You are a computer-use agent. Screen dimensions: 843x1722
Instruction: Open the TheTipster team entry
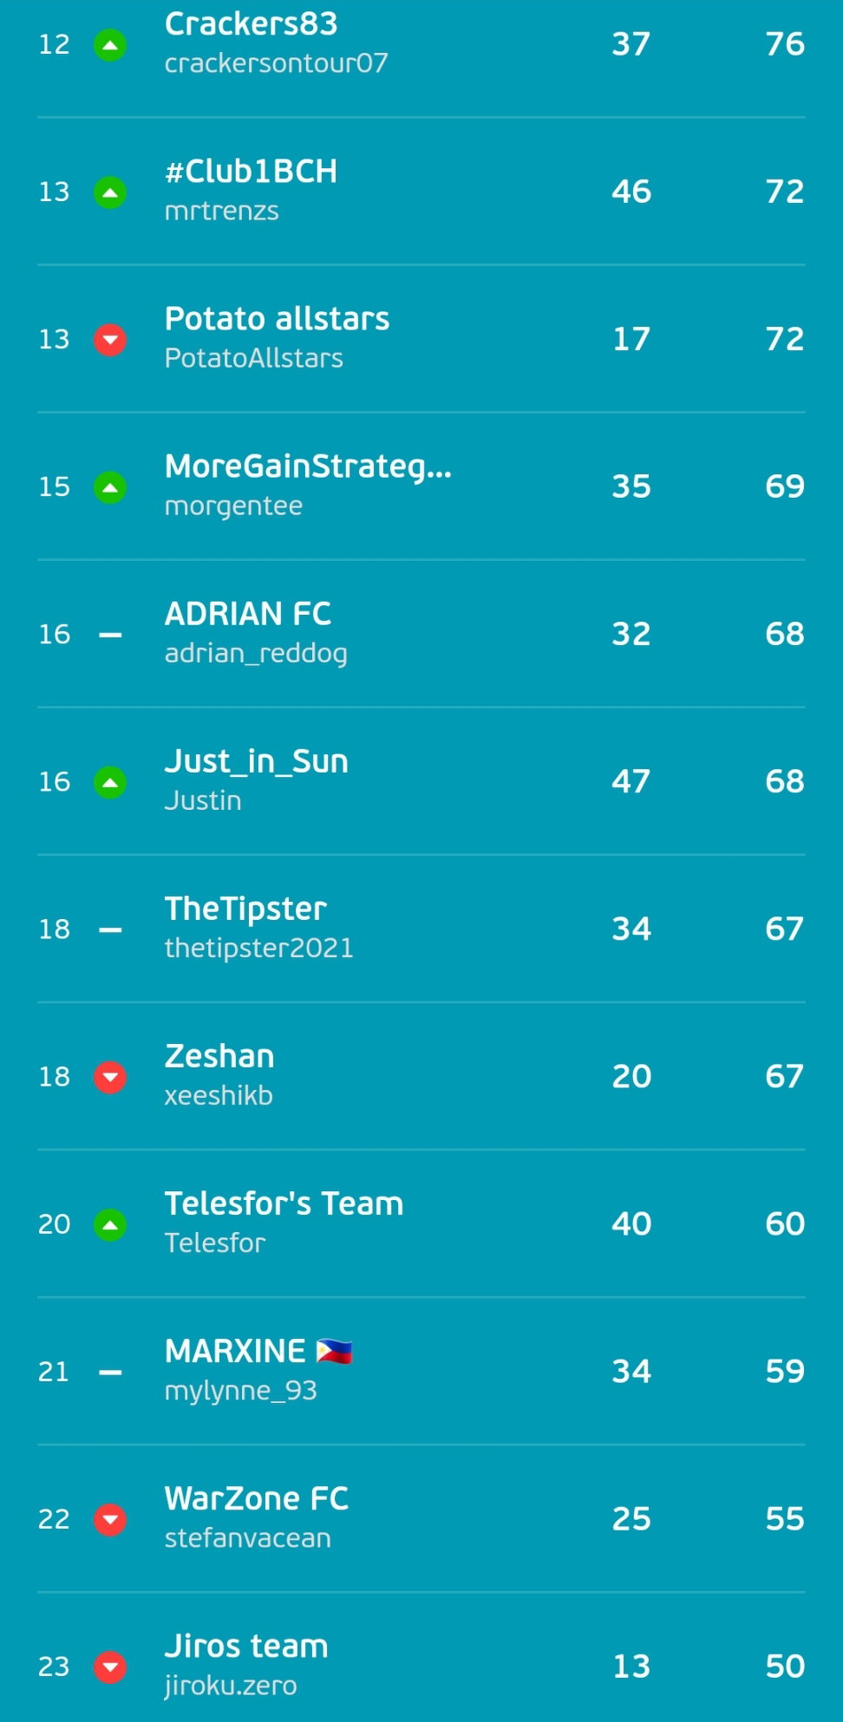tap(421, 929)
